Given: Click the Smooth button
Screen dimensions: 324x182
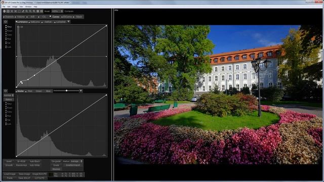Looking at the screenshot, I should pyautogui.click(x=9, y=165).
